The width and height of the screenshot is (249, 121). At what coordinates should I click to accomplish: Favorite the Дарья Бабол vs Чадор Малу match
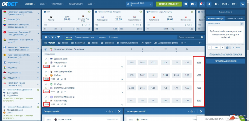click(x=46, y=63)
